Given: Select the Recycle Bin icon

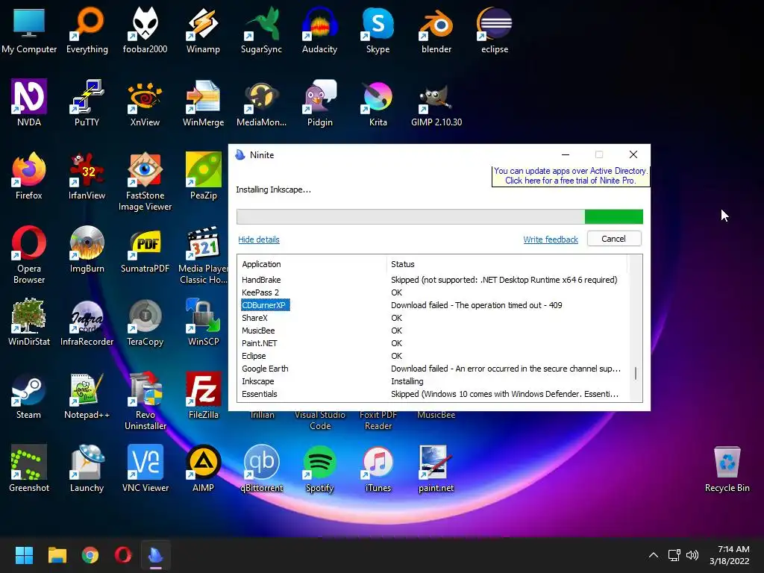Looking at the screenshot, I should (x=727, y=469).
